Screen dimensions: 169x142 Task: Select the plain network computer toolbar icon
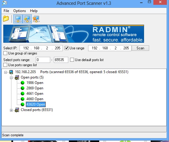18,19
